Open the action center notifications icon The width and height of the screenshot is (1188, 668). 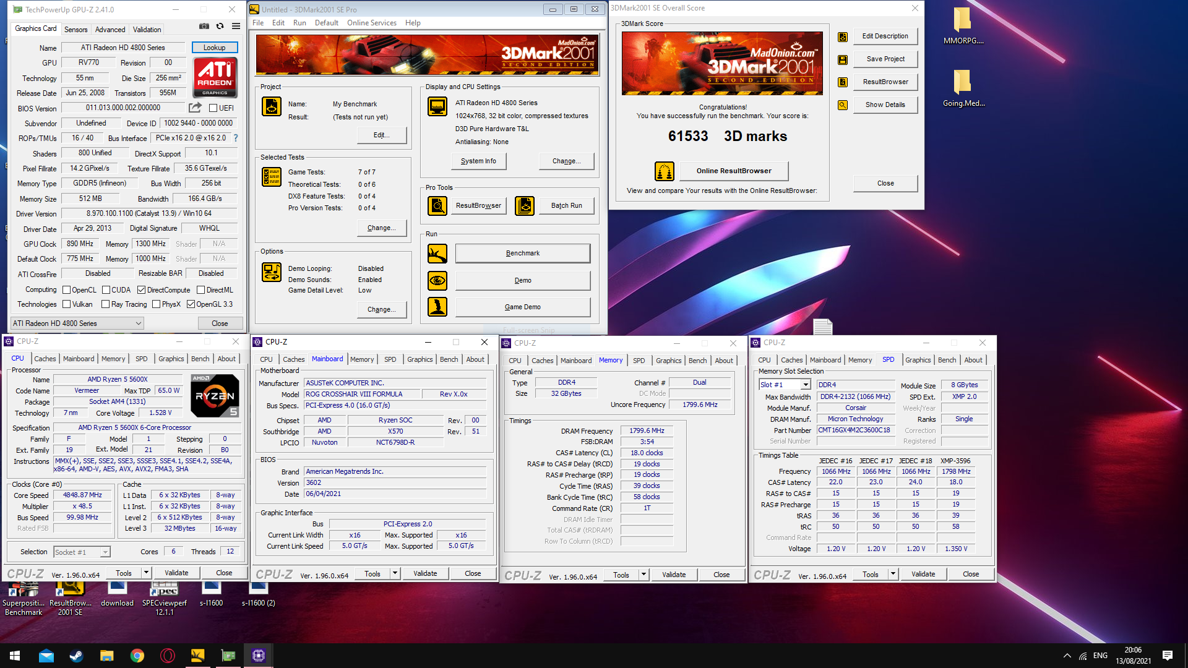(x=1168, y=656)
